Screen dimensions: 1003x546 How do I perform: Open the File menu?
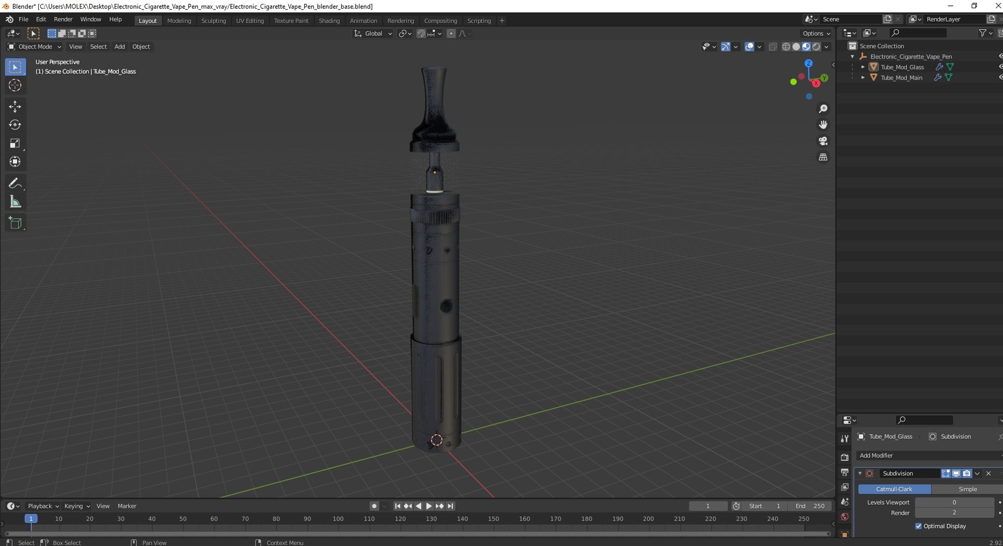pyautogui.click(x=24, y=19)
